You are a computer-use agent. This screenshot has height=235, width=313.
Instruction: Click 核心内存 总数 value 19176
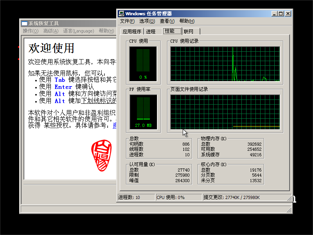point(255,170)
